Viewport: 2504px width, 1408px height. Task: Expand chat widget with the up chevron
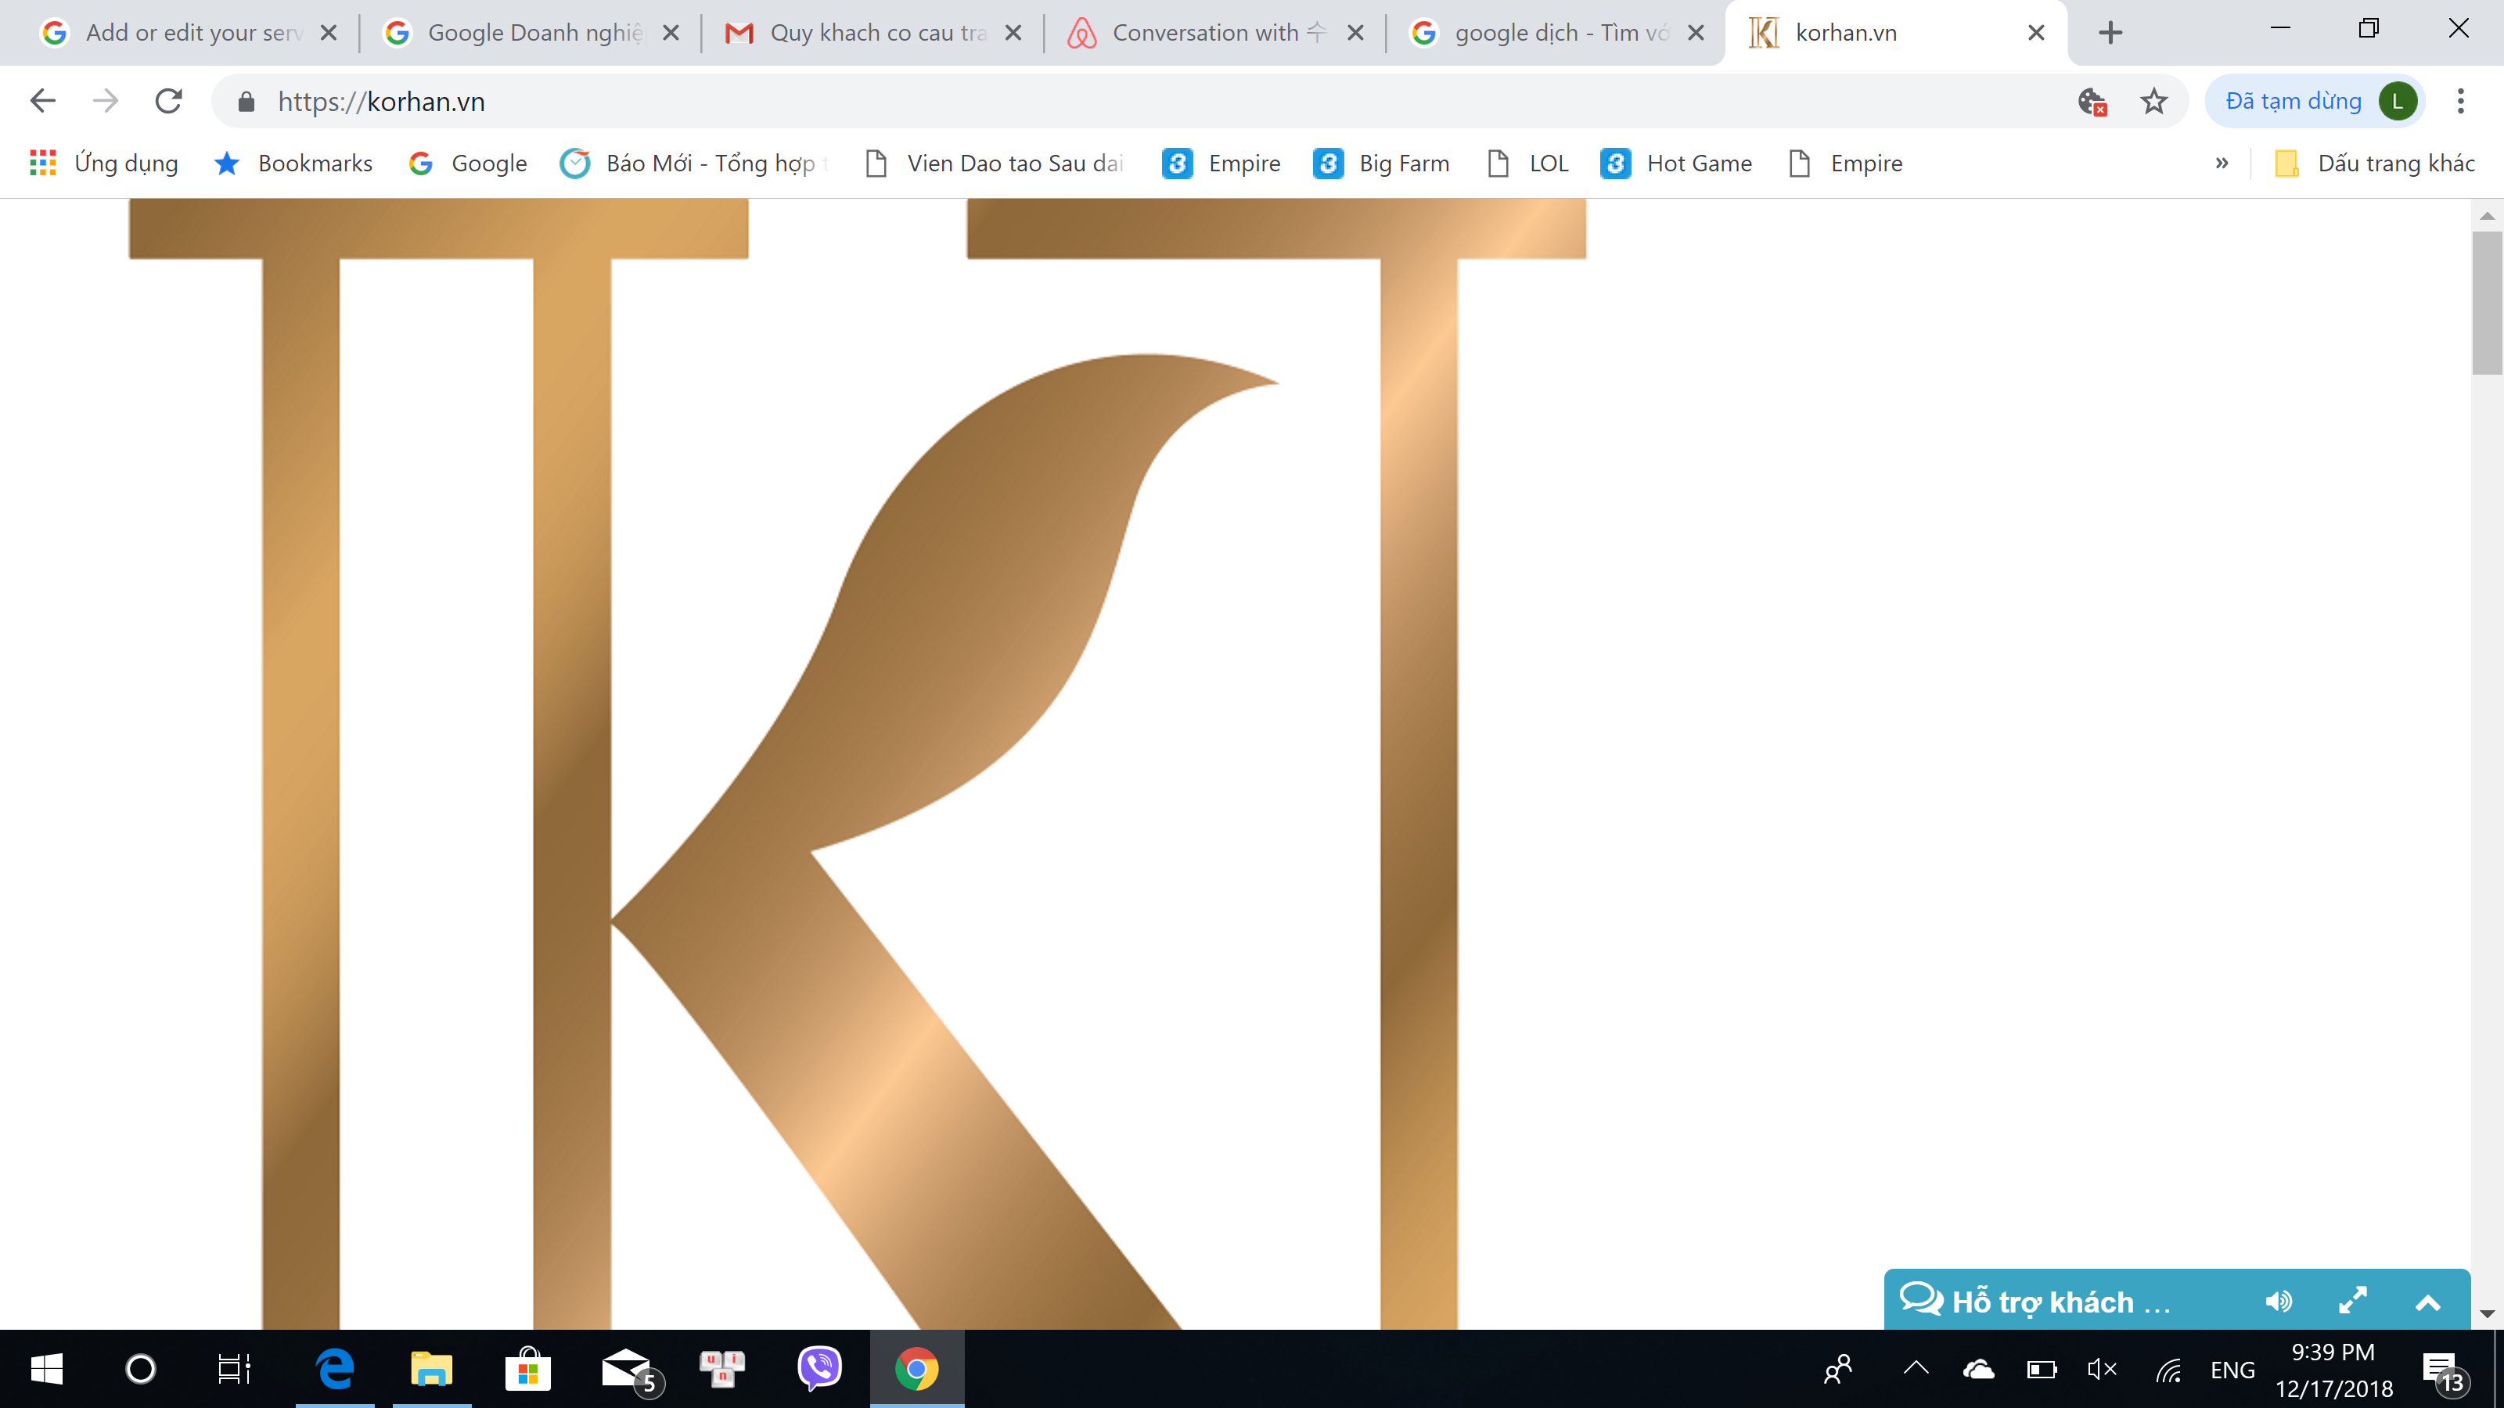(2427, 1302)
